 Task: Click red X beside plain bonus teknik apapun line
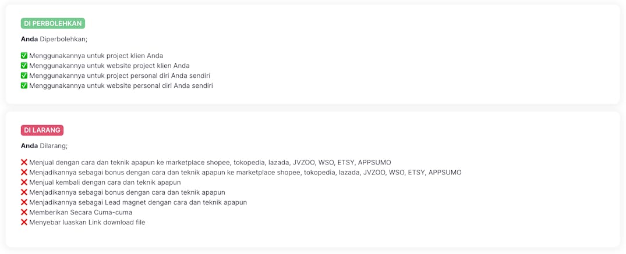pyautogui.click(x=24, y=192)
